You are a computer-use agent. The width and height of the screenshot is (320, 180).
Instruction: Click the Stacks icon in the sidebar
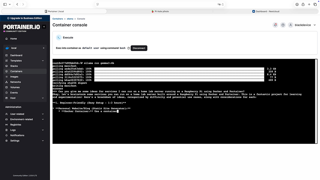pos(6,66)
